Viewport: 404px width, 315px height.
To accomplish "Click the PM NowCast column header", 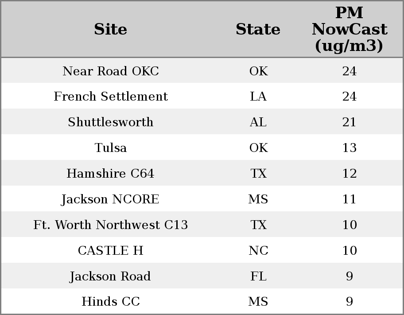I will coord(350,29).
